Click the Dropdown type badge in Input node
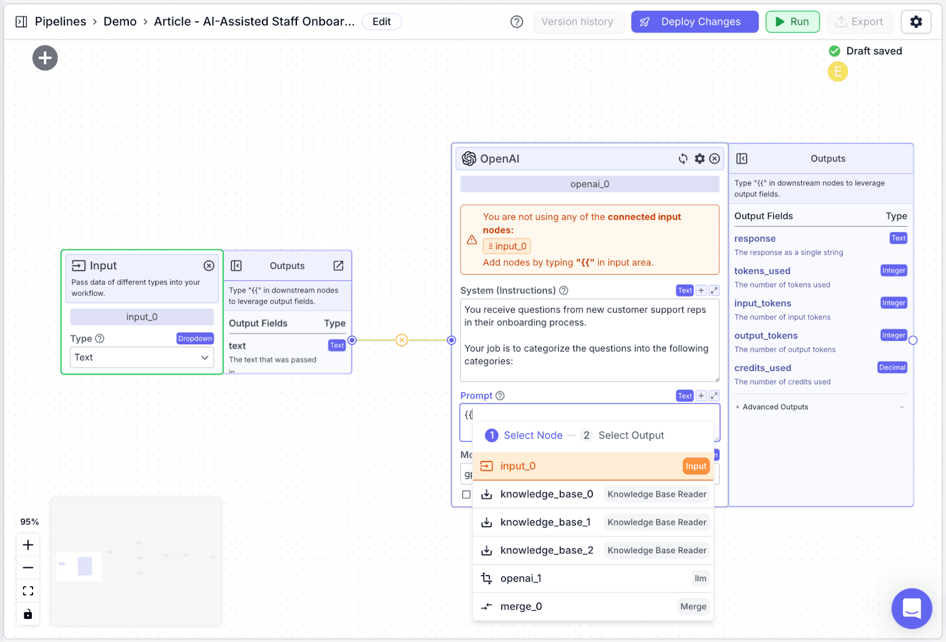 click(x=195, y=338)
